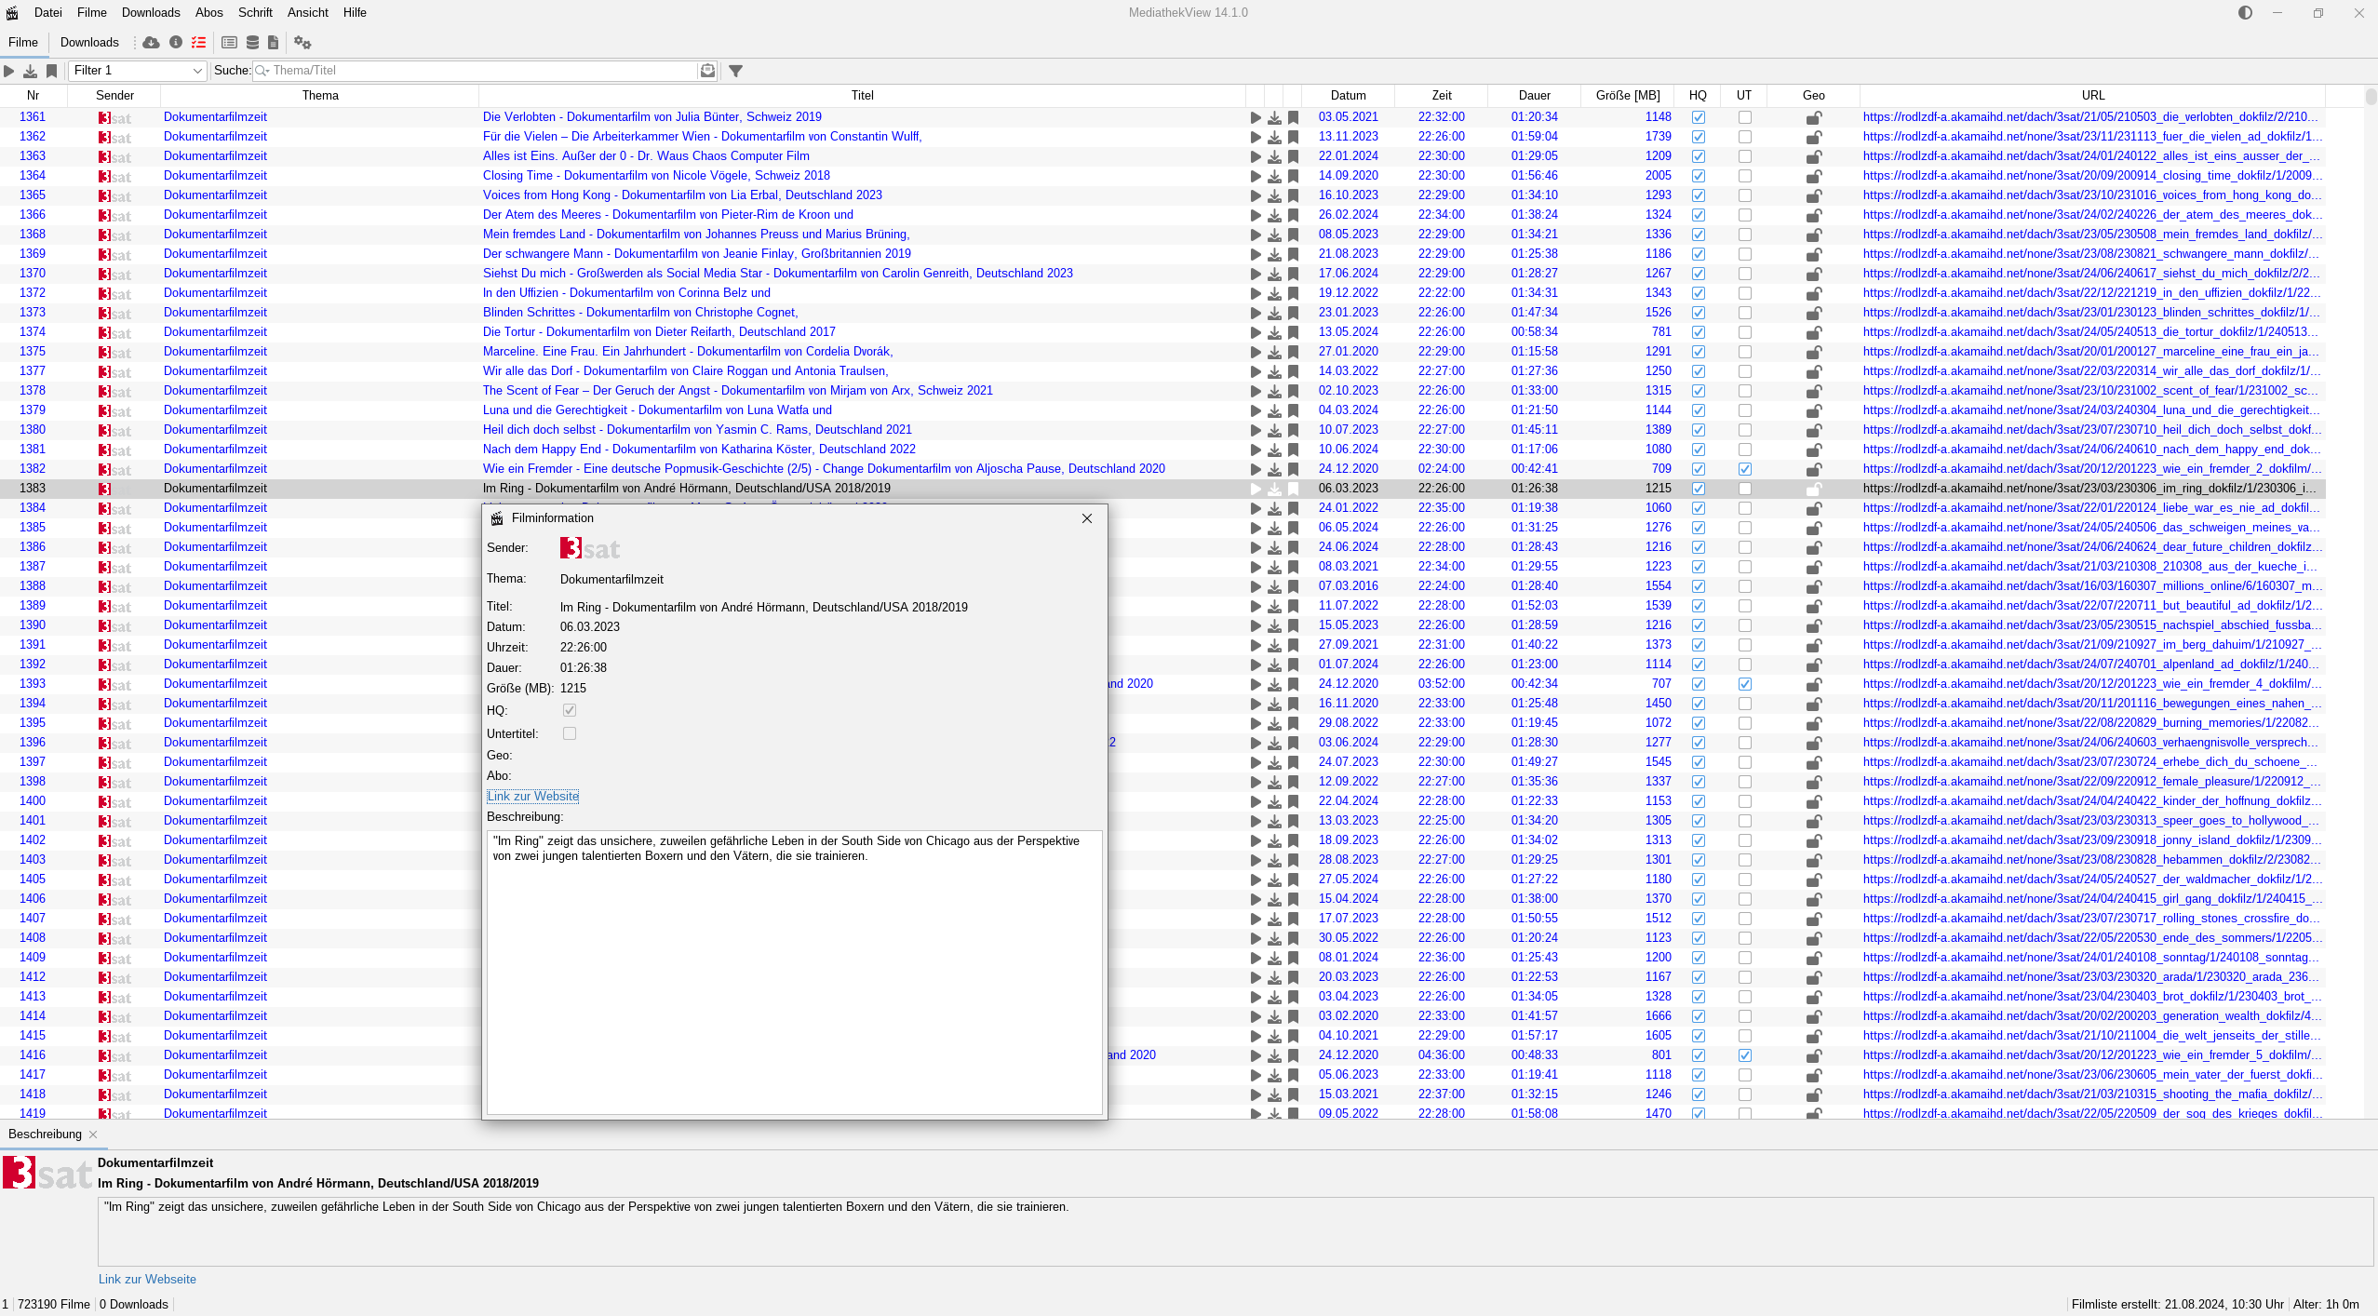This screenshot has width=2378, height=1316.
Task: Click description text box in Filminformation dialog
Action: click(x=795, y=973)
